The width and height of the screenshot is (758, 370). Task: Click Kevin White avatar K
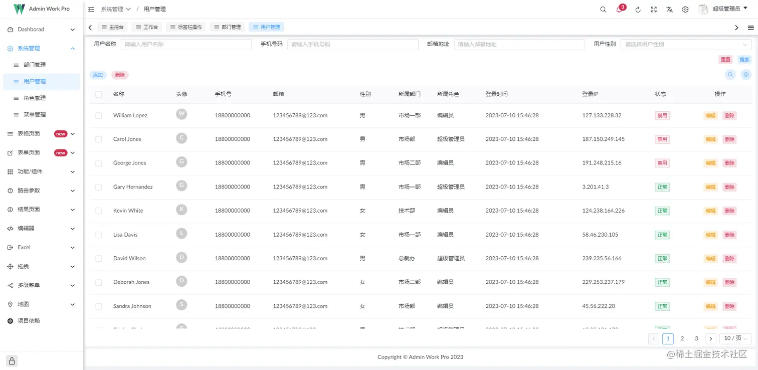click(181, 210)
